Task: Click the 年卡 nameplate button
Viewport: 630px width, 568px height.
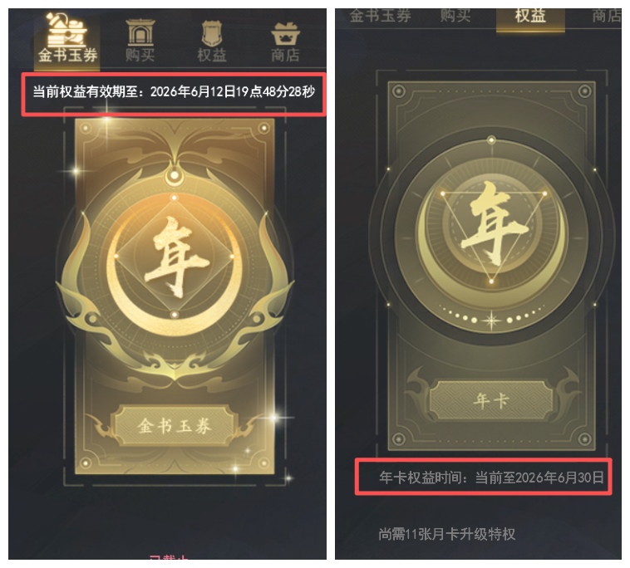Action: [491, 400]
